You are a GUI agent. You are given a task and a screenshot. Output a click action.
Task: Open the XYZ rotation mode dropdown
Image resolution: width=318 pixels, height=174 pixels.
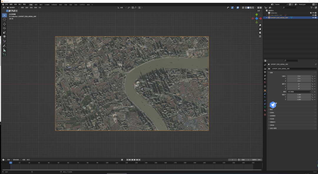(x=299, y=92)
